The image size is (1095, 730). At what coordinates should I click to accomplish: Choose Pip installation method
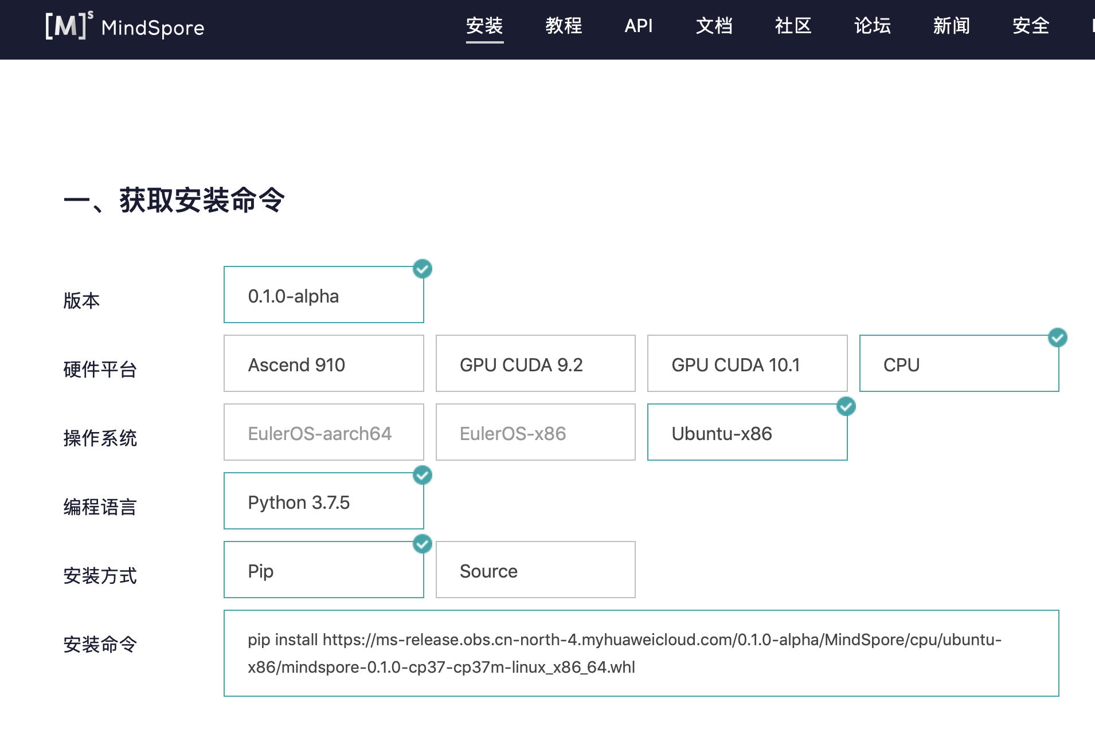(x=324, y=570)
